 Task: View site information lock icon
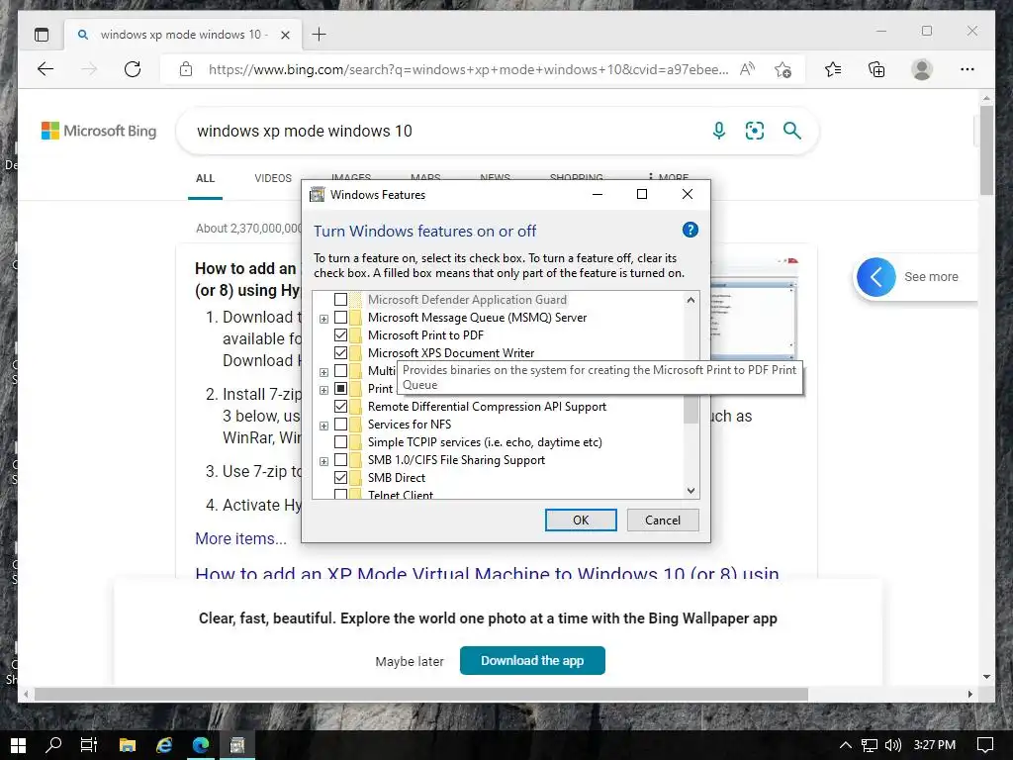(186, 69)
